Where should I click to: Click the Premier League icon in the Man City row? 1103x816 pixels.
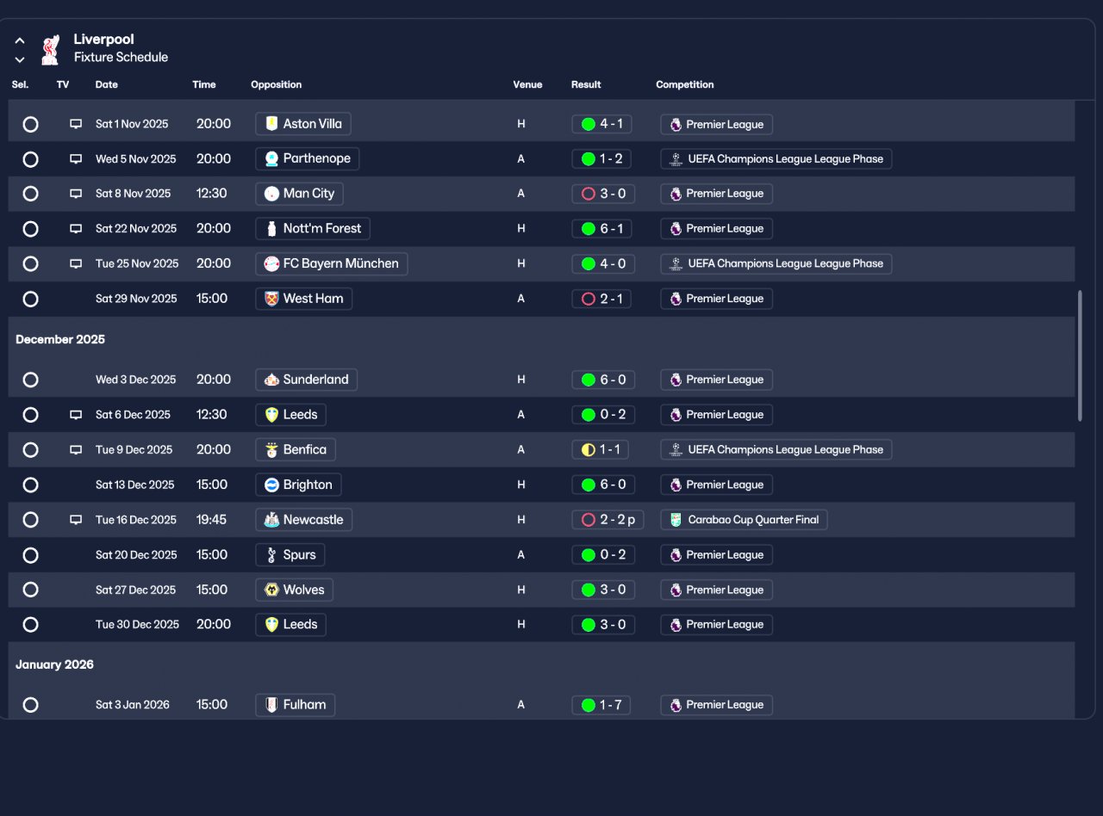676,194
